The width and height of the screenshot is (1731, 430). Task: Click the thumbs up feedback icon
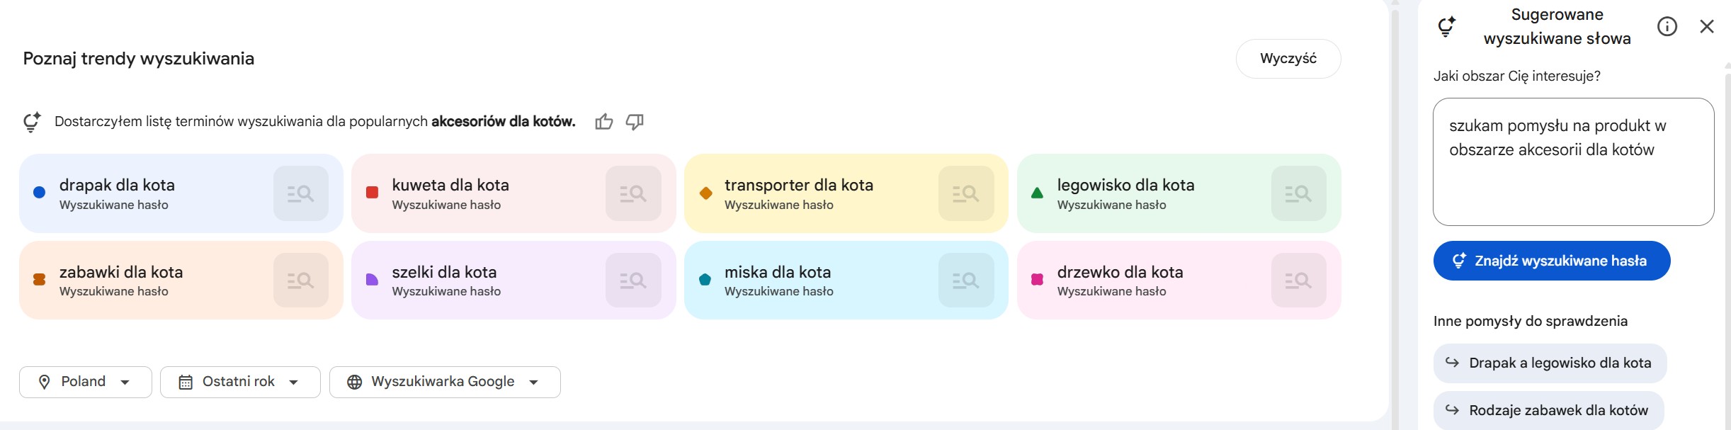point(603,122)
